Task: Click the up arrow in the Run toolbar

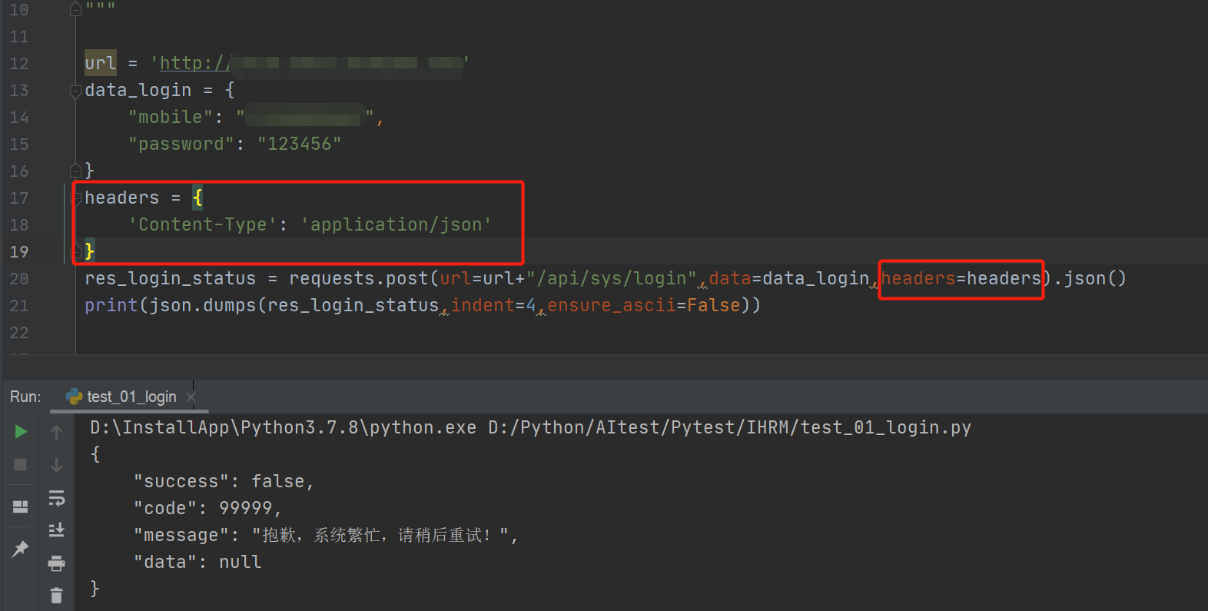Action: [56, 433]
